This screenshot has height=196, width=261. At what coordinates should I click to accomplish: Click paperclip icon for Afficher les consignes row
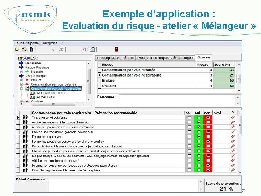tap(232, 161)
